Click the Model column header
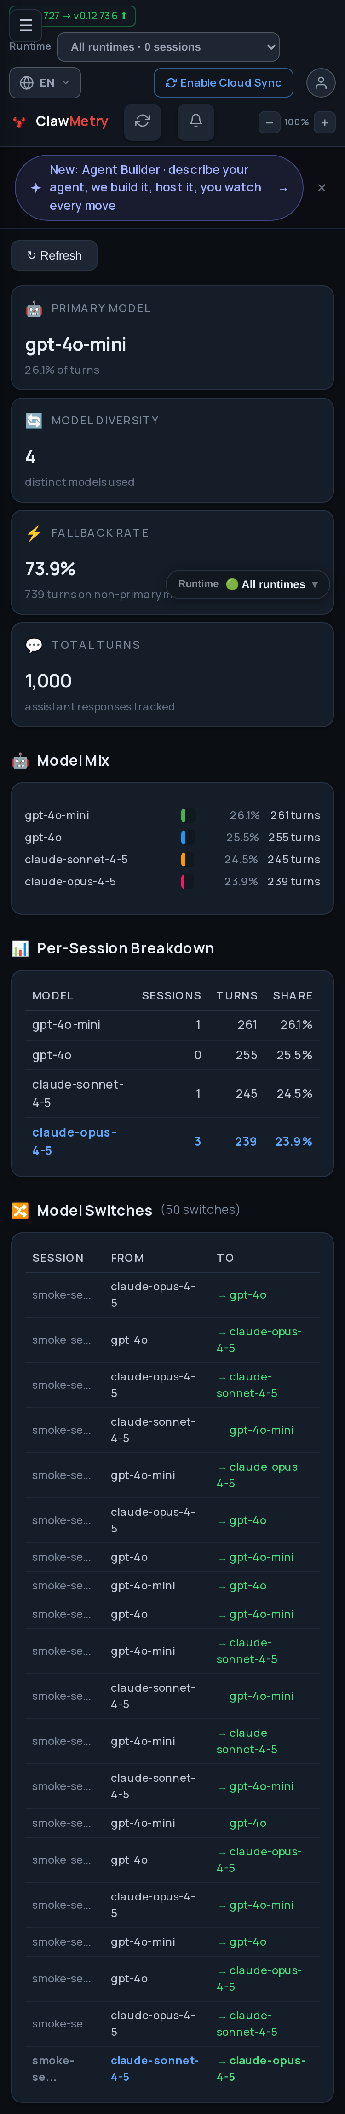 [52, 995]
